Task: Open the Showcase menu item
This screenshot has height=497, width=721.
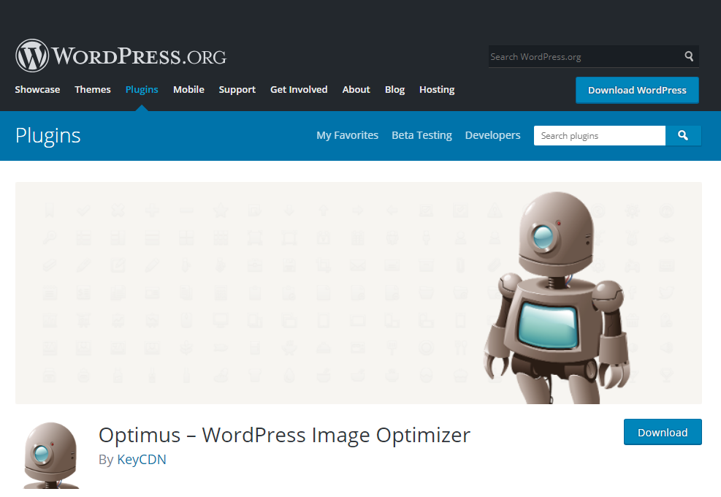Action: [x=37, y=90]
